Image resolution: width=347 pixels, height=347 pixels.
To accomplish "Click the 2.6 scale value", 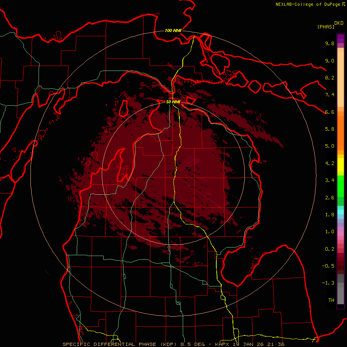I will coord(330,198).
